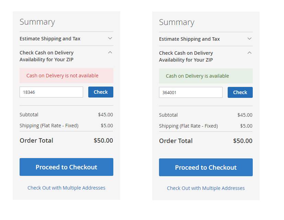The height and width of the screenshot is (220, 284).
Task: Click the ZIP field containing 364001
Action: [191, 92]
